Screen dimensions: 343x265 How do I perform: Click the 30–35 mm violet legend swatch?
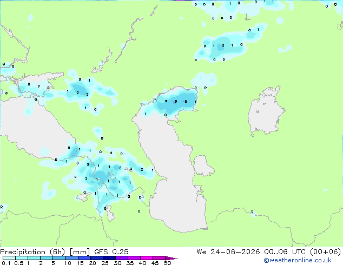point(121,258)
